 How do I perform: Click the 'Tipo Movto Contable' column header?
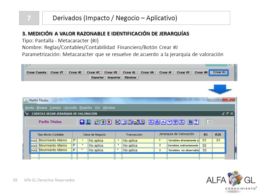tap(51, 135)
